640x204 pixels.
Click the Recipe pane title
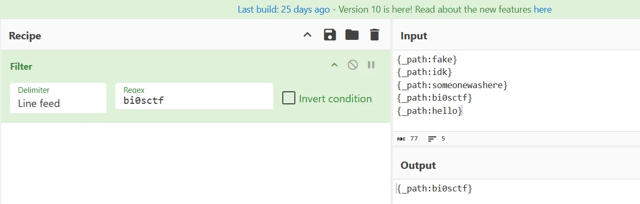[x=25, y=36]
